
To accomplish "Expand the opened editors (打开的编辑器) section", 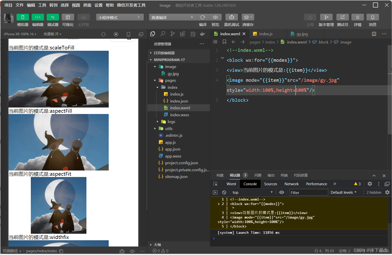I will click(179, 53).
